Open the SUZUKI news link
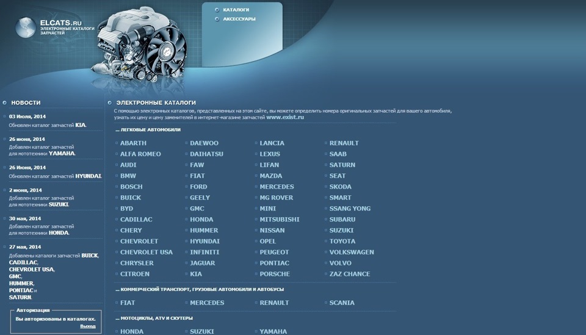The width and height of the screenshot is (586, 335). (59, 204)
